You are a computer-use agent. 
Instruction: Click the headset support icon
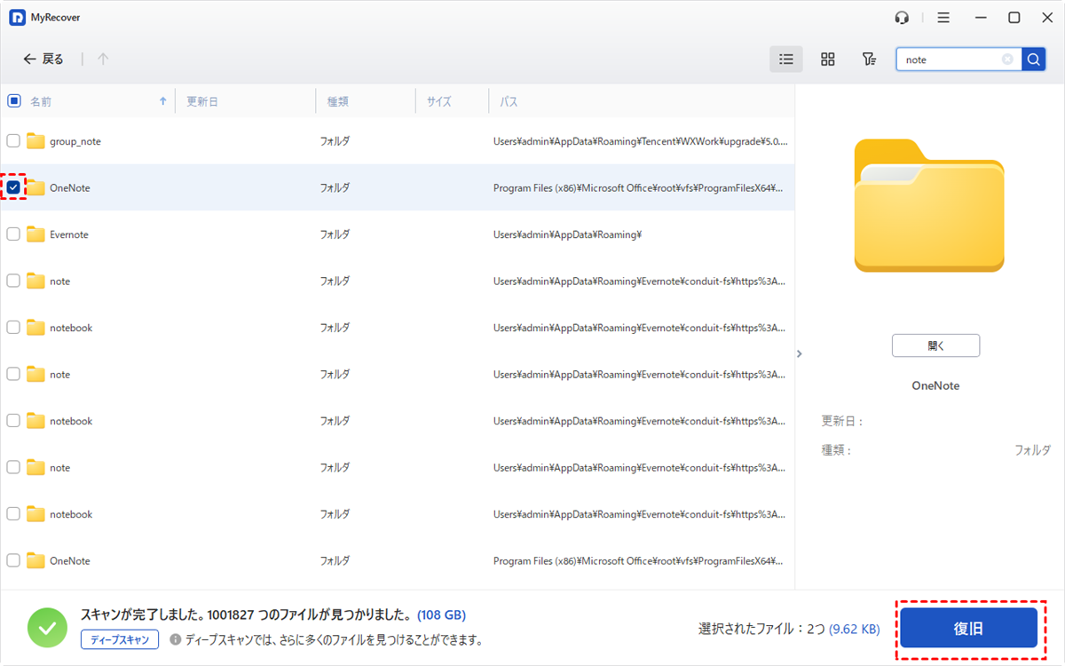coord(903,18)
